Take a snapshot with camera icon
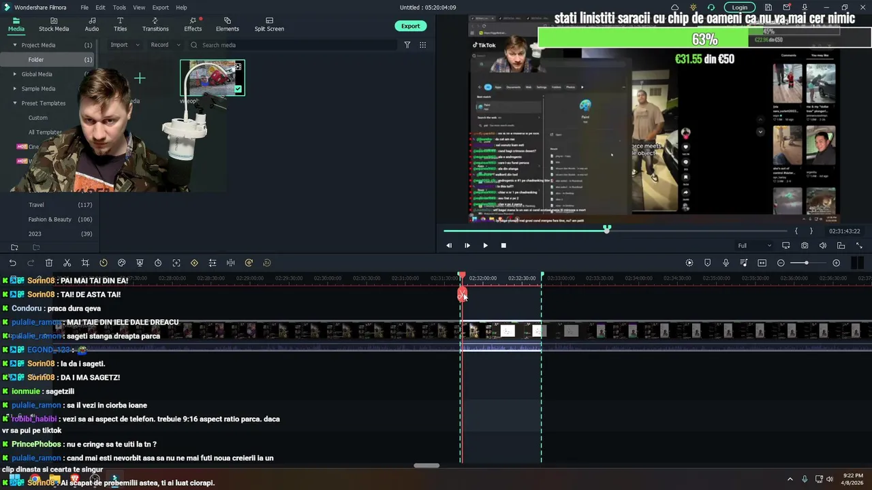 (x=805, y=246)
